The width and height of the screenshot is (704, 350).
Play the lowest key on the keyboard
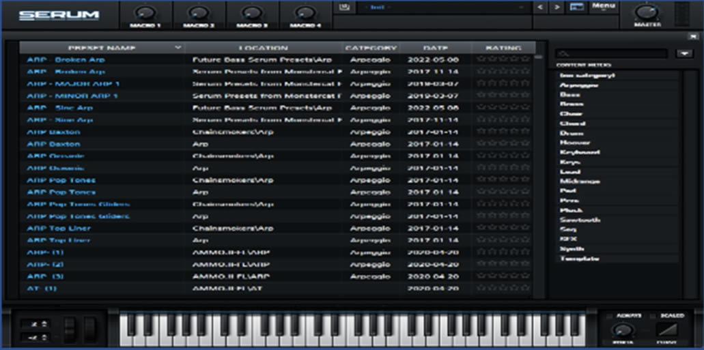[x=125, y=341]
